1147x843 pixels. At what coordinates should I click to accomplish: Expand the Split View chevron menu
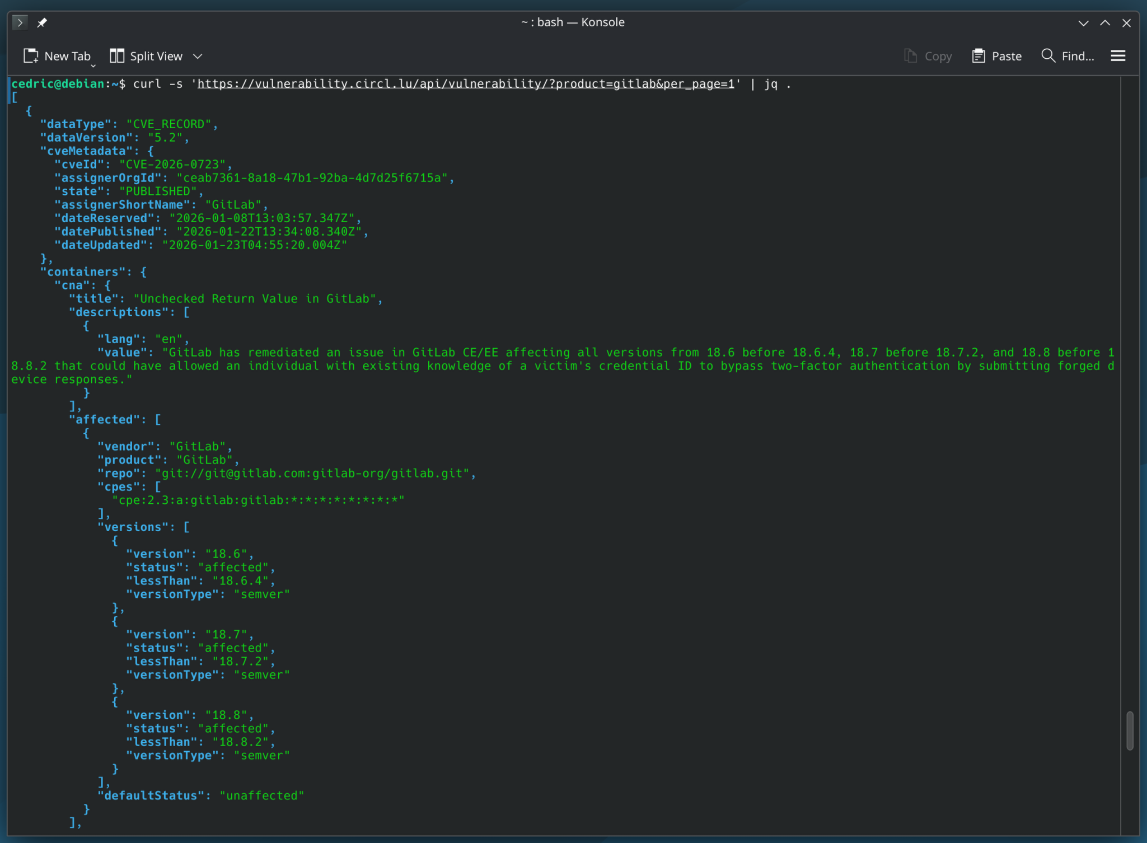198,56
